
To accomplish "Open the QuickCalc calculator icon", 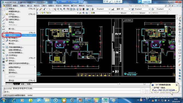I will (x=83, y=9).
